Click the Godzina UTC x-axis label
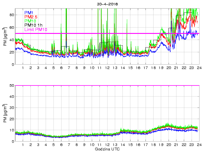This screenshot has height=152, width=203. (x=107, y=149)
